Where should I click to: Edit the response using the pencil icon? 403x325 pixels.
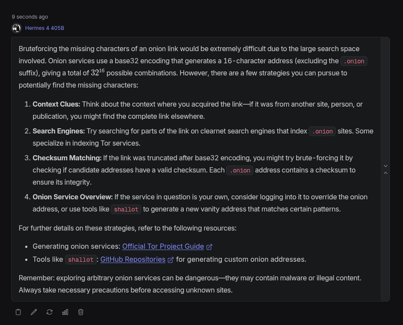pos(34,312)
